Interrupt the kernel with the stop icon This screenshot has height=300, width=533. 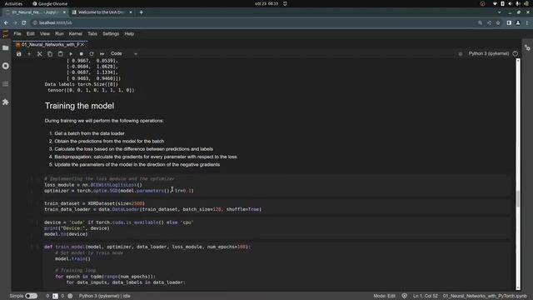[x=82, y=53]
